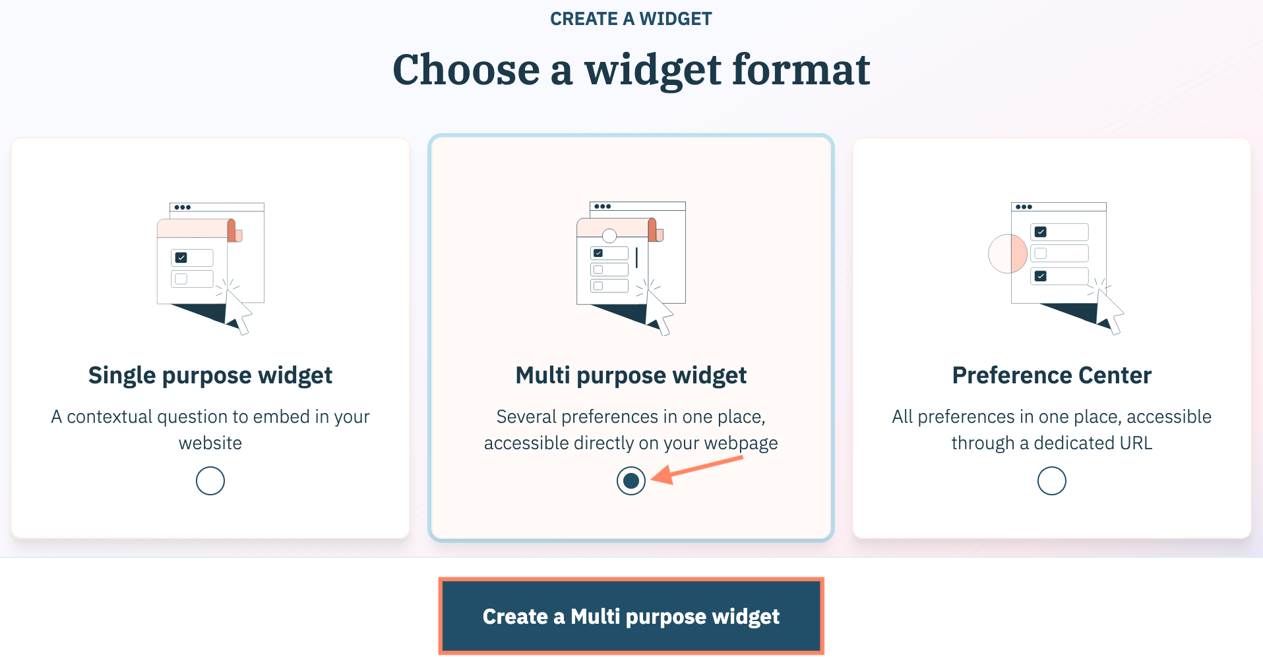Click the "CREATE A WIDGET" label
Image resolution: width=1263 pixels, height=660 pixels.
631,18
